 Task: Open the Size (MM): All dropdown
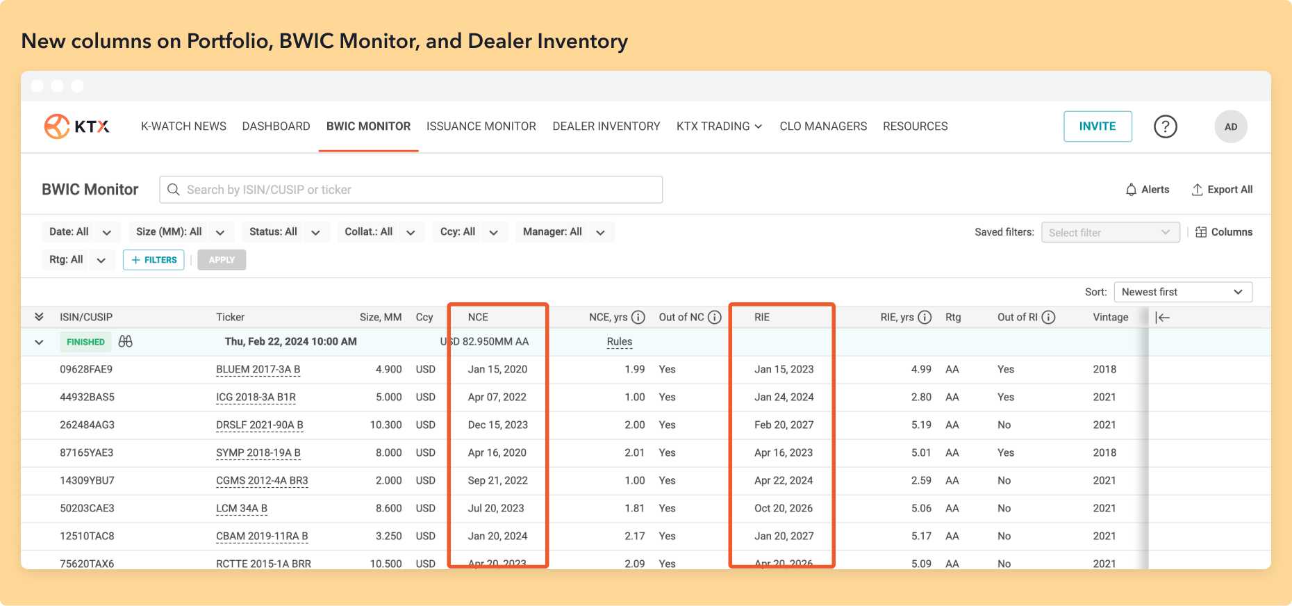(181, 232)
